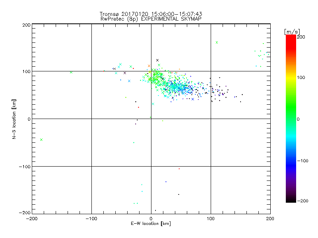Click the y-axis tick label '200' at top
This screenshot has height=238, width=318.
26,25
